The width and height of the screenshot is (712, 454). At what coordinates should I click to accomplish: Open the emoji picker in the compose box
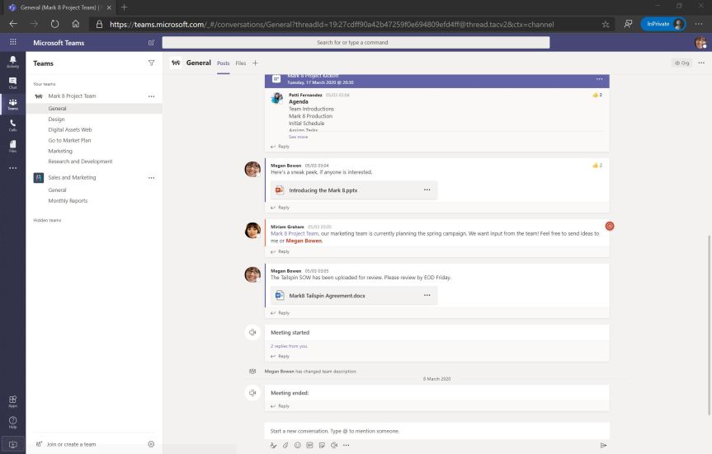(298, 445)
